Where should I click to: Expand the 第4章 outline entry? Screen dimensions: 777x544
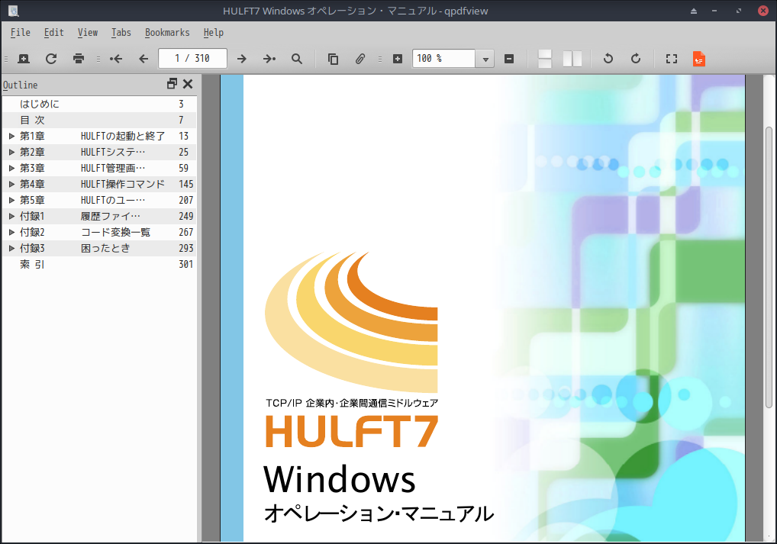tap(12, 184)
